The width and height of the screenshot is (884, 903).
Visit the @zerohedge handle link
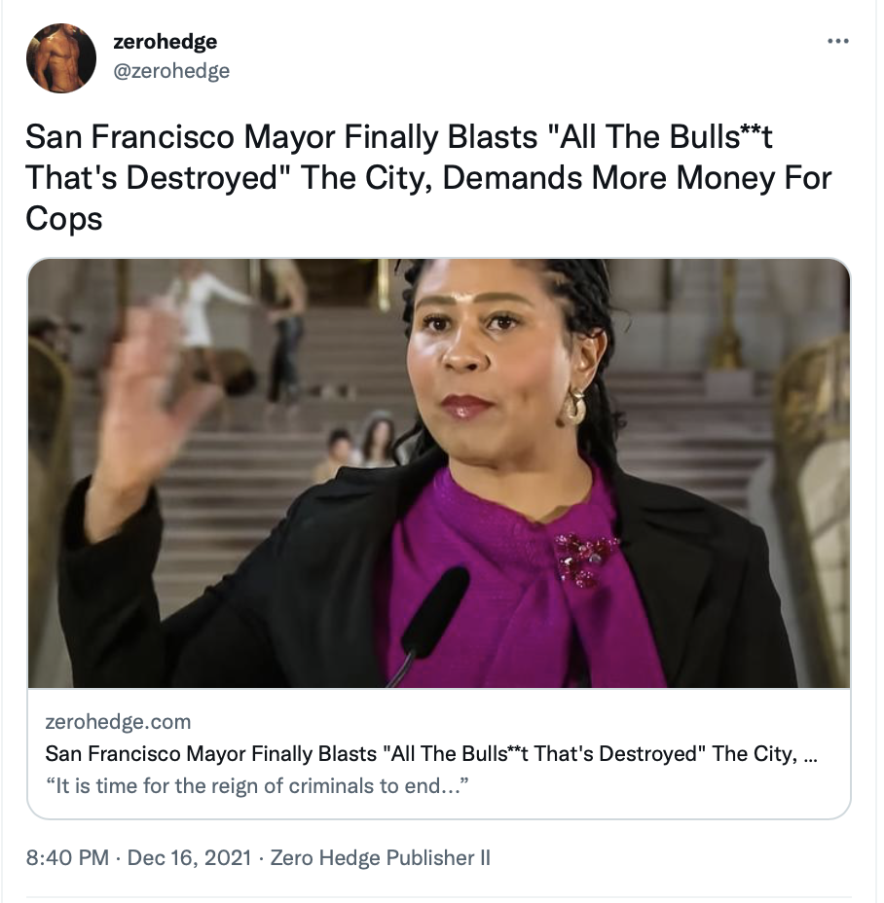pyautogui.click(x=171, y=71)
